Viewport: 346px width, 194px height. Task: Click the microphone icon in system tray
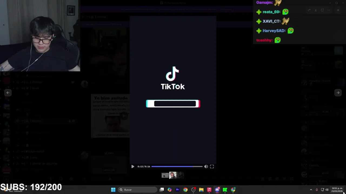pyautogui.click(x=317, y=190)
